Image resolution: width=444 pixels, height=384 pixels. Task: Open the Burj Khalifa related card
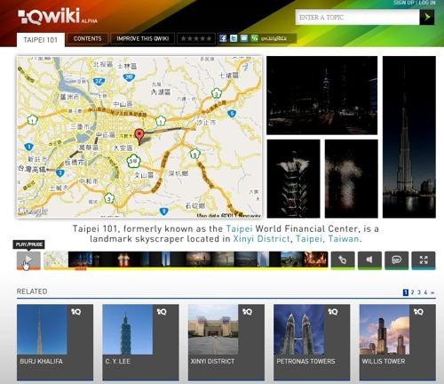pos(55,342)
